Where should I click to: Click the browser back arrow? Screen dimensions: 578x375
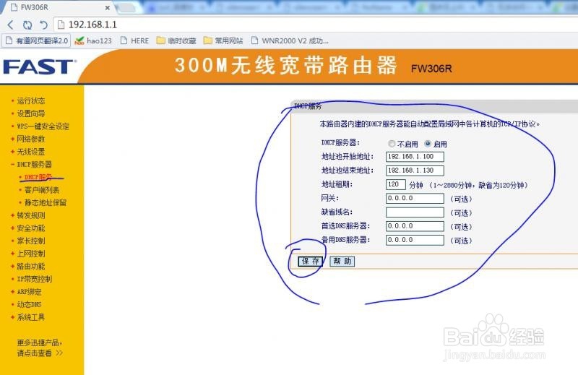click(10, 25)
